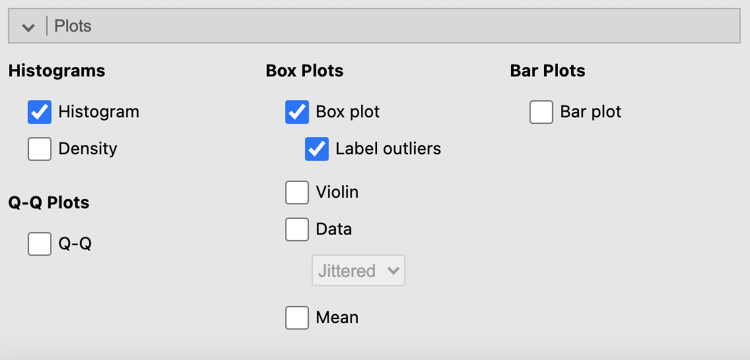Enable the Density checkbox

pos(40,149)
